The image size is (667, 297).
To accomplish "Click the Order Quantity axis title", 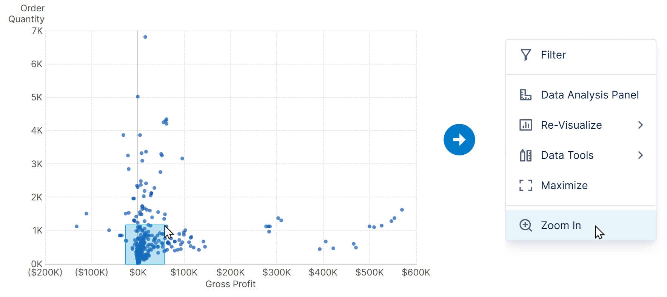I will pos(26,14).
